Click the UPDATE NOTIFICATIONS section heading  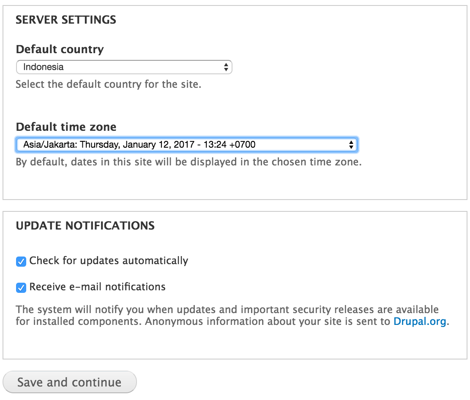(x=85, y=226)
